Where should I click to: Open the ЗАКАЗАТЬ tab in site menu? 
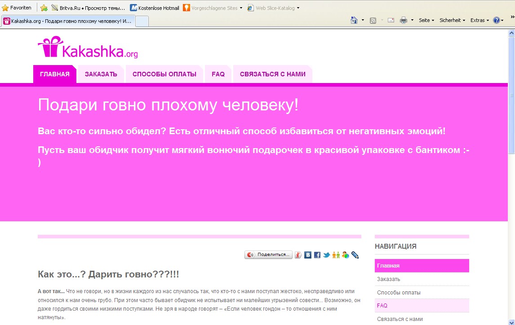pyautogui.click(x=101, y=74)
